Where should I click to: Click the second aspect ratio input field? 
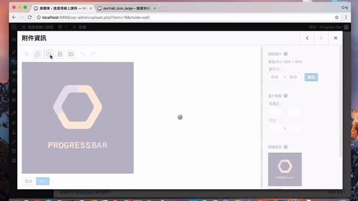point(294,112)
